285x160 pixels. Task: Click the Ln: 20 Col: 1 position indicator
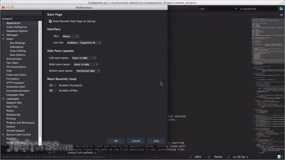click(x=240, y=157)
